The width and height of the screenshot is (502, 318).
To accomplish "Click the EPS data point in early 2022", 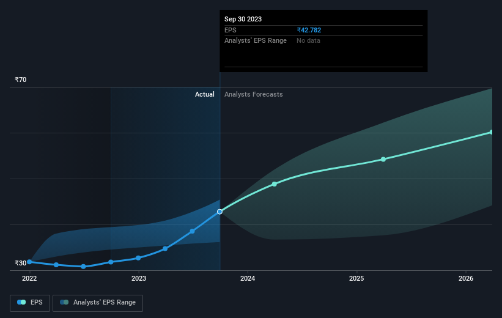I will (x=56, y=265).
